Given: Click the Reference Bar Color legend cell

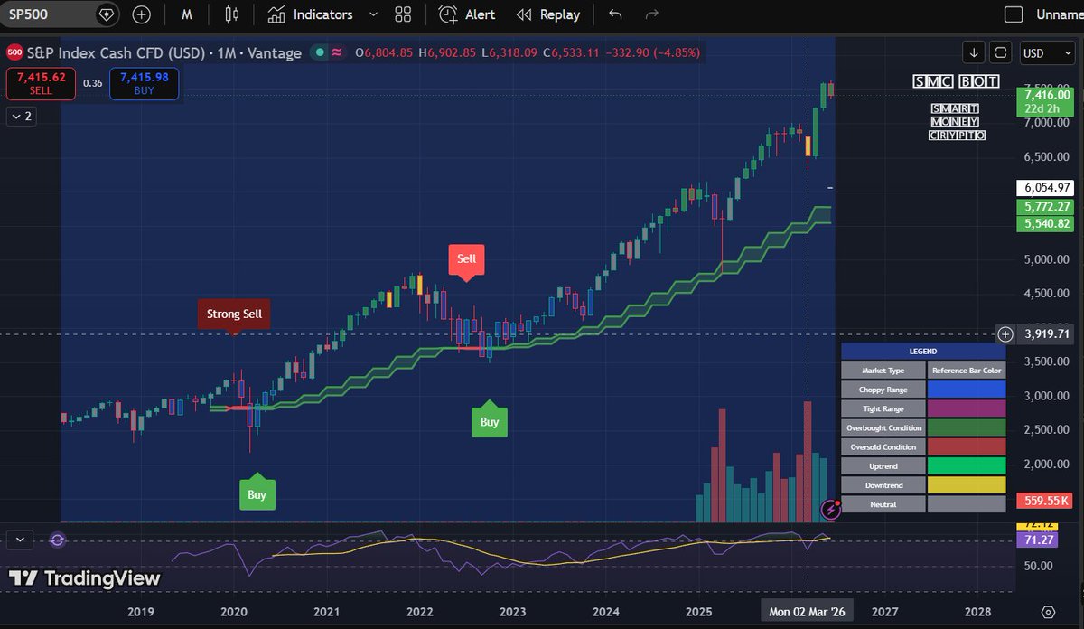Looking at the screenshot, I should pyautogui.click(x=967, y=371).
